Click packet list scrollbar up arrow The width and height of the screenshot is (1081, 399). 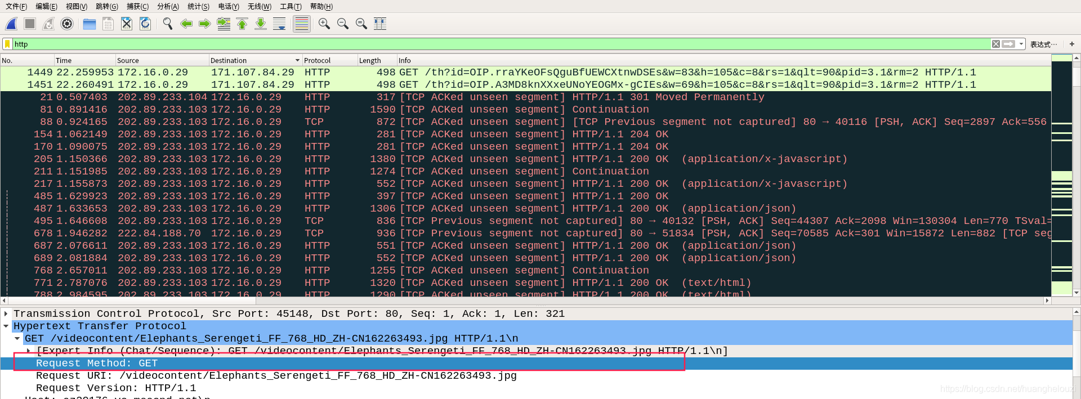pos(1076,58)
